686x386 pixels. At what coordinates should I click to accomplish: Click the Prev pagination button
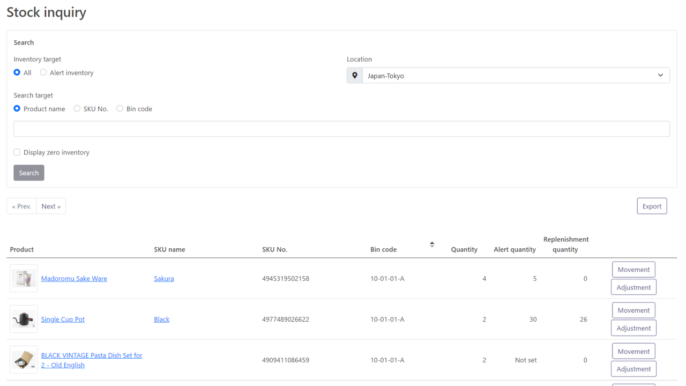pos(21,206)
